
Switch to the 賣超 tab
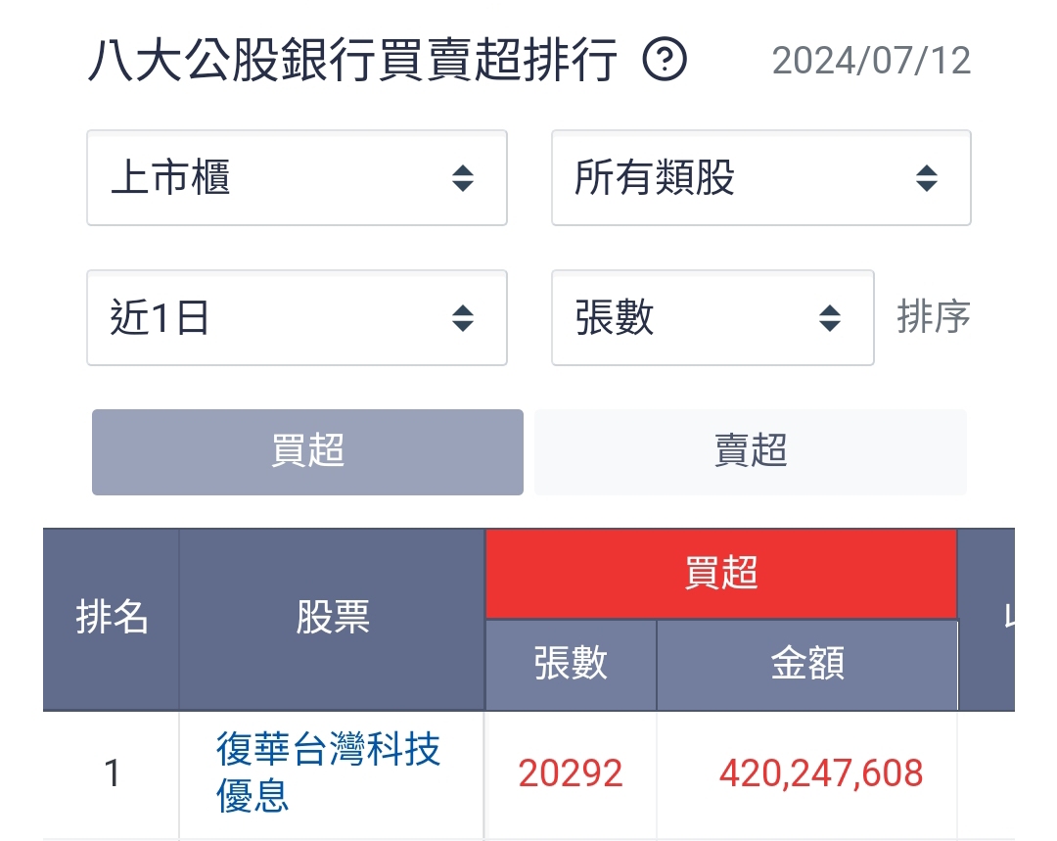[751, 452]
